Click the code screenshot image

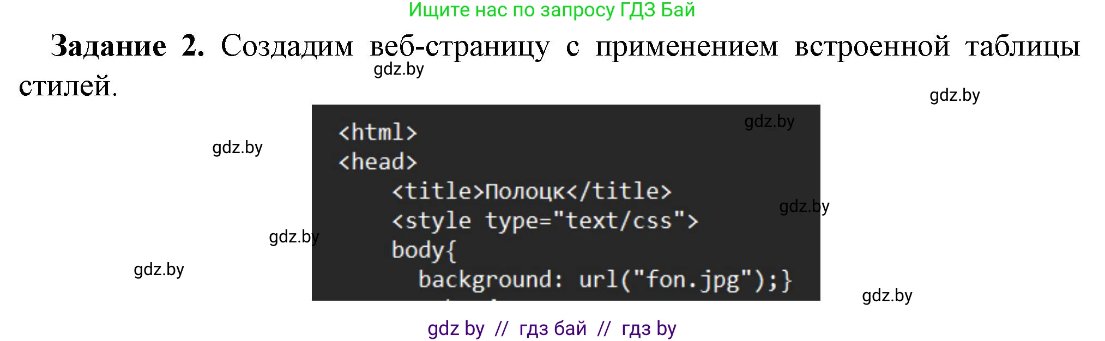point(566,203)
